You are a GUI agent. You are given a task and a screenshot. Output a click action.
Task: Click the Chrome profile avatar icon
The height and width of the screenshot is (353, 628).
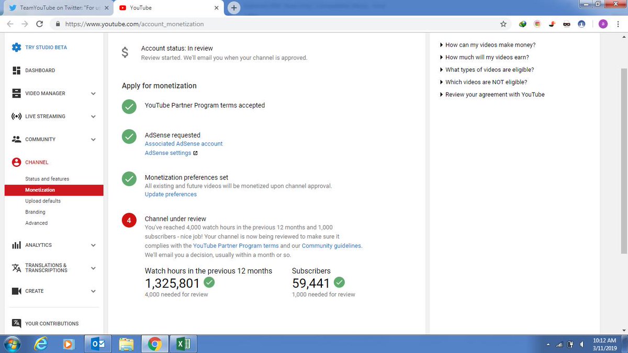[603, 24]
